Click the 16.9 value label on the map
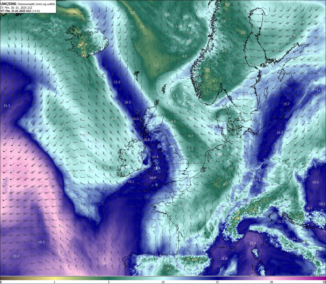This screenshot has width=326, height=284. pos(280,132)
